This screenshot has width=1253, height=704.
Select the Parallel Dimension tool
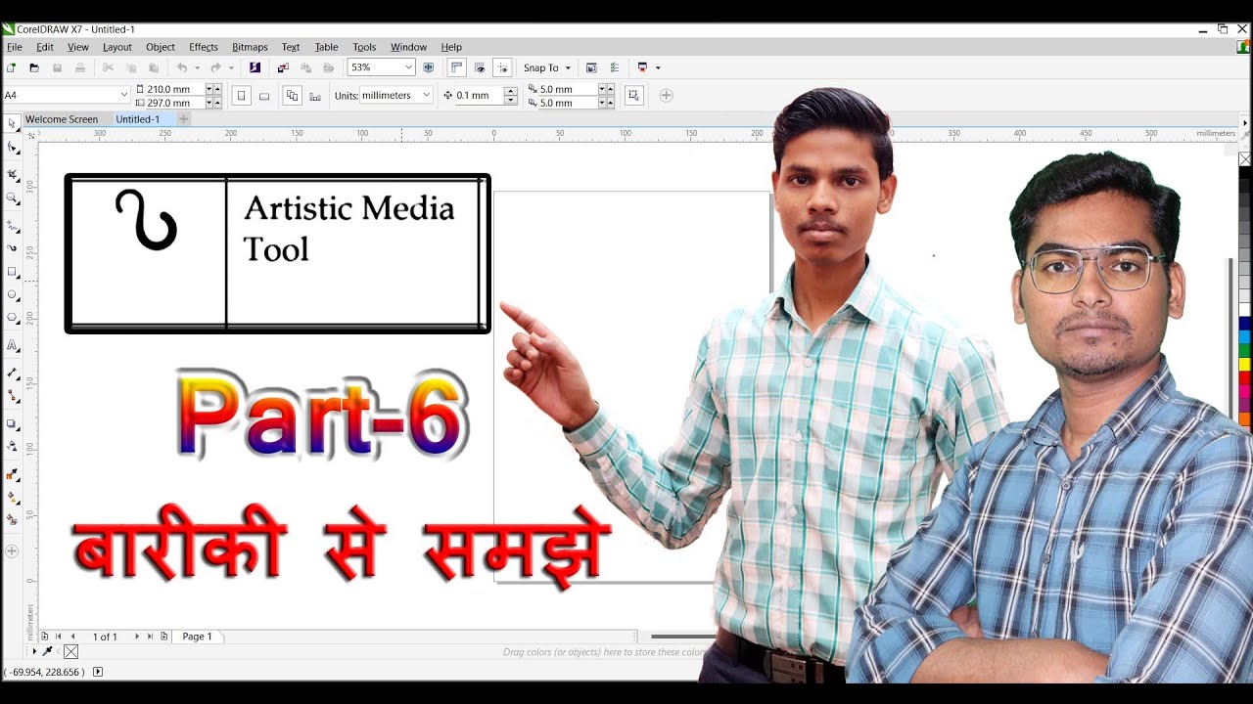[x=12, y=373]
